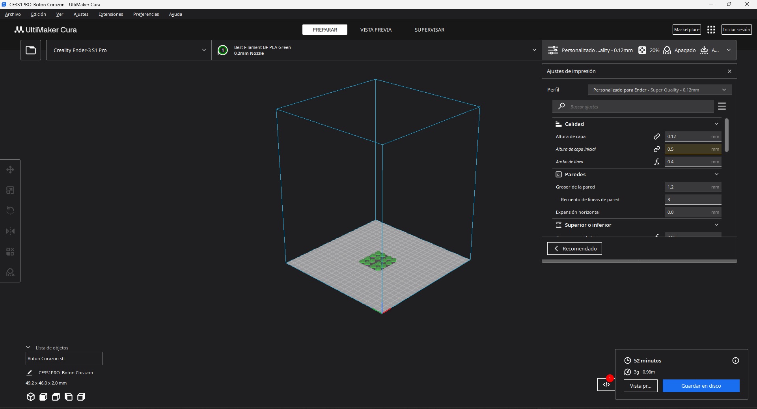Open settings visibility hamburger menu
This screenshot has width=757, height=409.
[722, 106]
